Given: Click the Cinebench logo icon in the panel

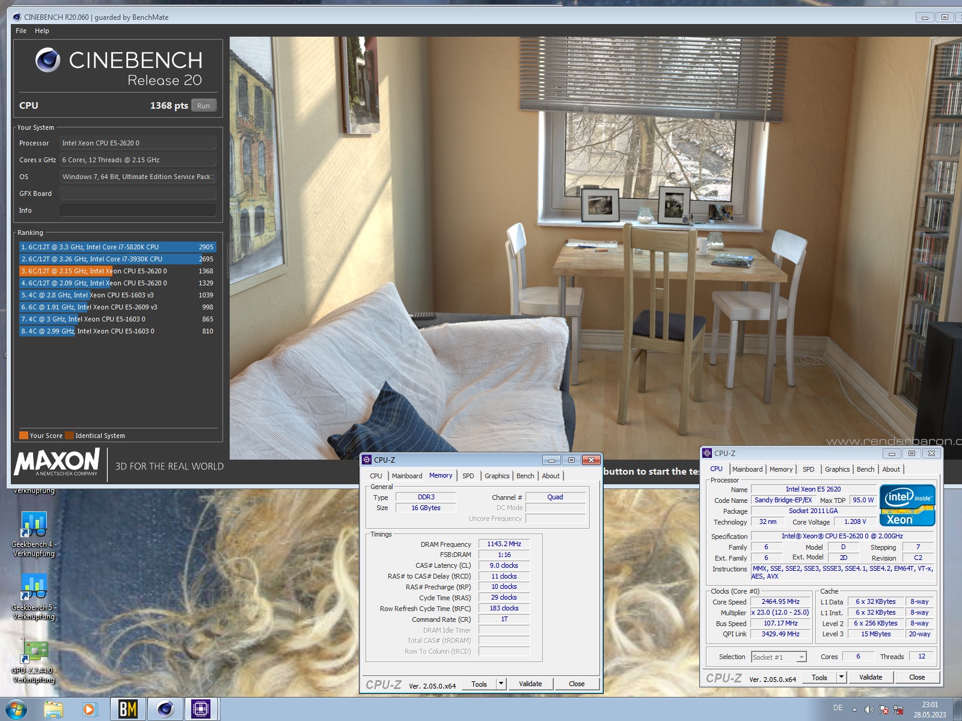Looking at the screenshot, I should point(47,60).
